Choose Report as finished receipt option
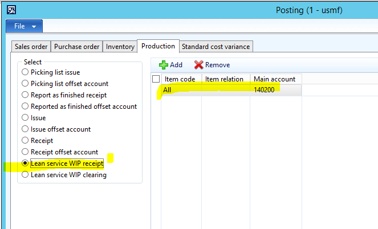The image size is (378, 229). (25, 95)
